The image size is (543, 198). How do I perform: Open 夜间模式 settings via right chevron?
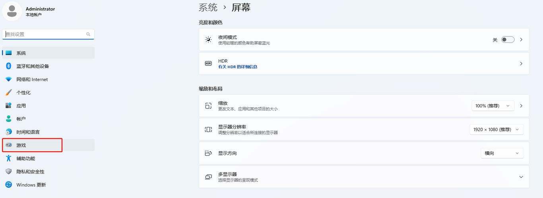[x=521, y=40]
